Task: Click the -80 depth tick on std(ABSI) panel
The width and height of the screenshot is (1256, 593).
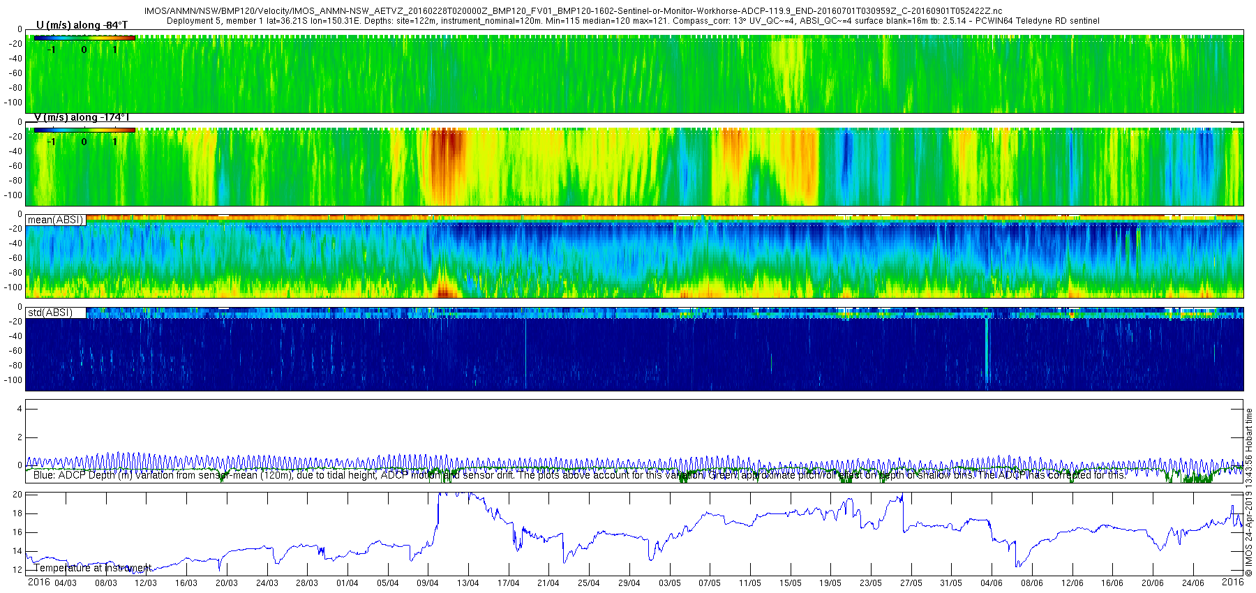Action: pyautogui.click(x=15, y=366)
